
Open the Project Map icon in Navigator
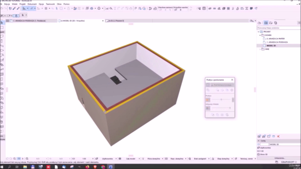click(259, 23)
